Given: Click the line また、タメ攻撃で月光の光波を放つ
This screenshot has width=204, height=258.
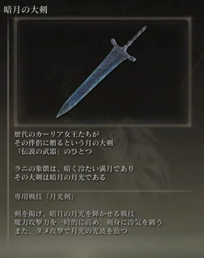Looking at the screenshot, I should click(71, 231).
